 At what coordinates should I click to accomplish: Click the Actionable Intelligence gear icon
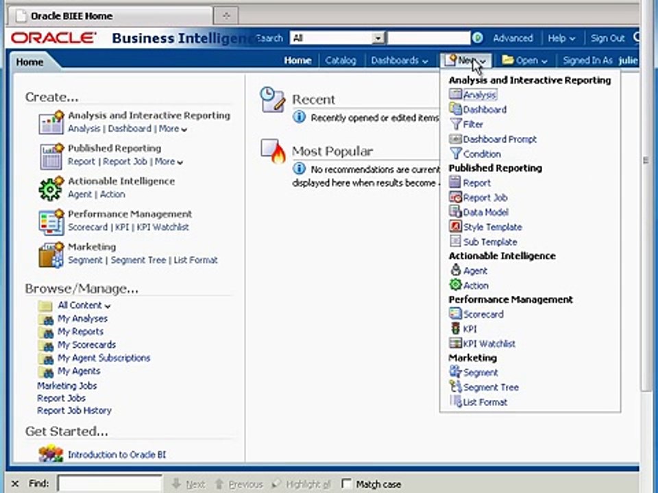coord(51,189)
